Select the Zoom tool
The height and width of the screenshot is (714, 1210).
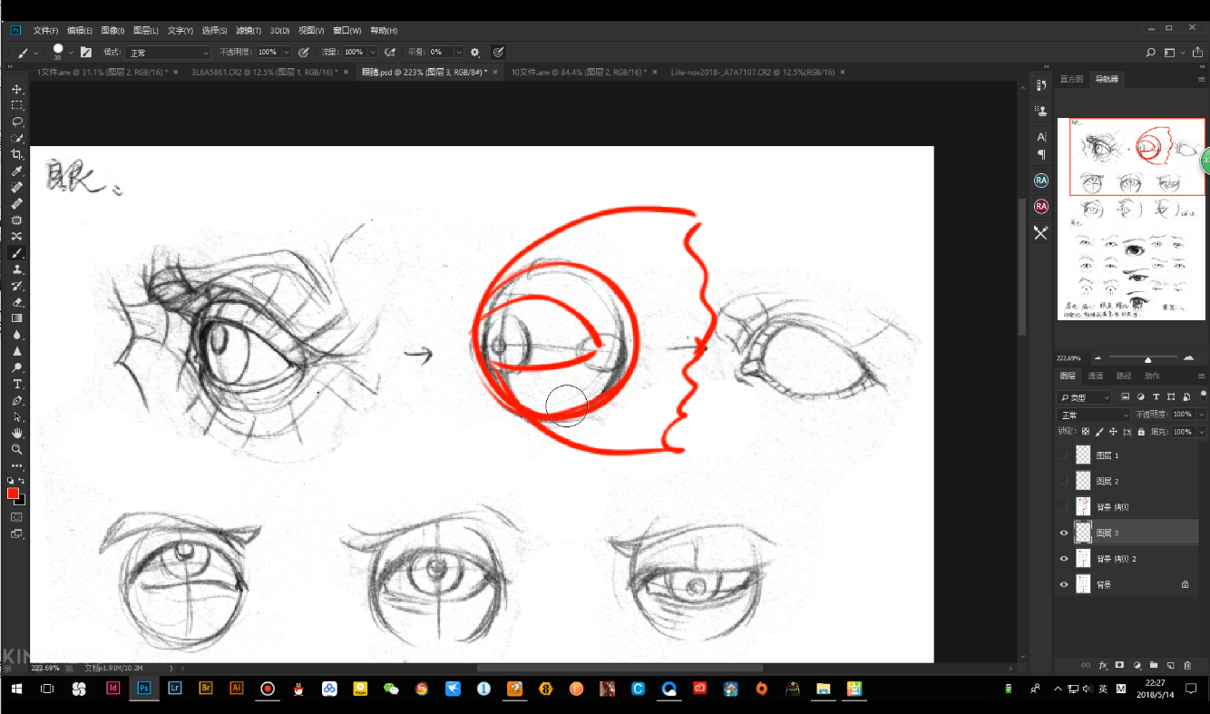(16, 449)
